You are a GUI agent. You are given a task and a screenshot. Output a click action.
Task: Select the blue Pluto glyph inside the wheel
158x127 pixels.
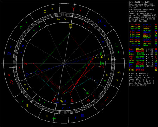click(65, 101)
